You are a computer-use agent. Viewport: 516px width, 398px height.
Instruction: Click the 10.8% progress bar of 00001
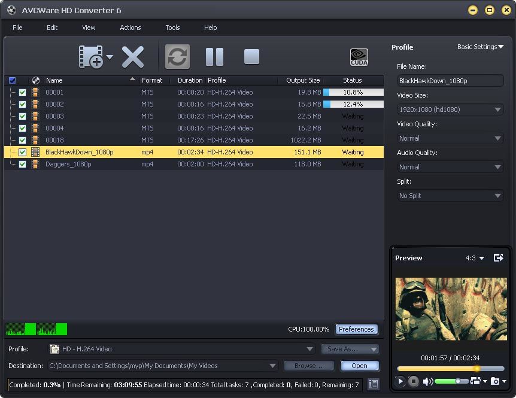(x=353, y=92)
